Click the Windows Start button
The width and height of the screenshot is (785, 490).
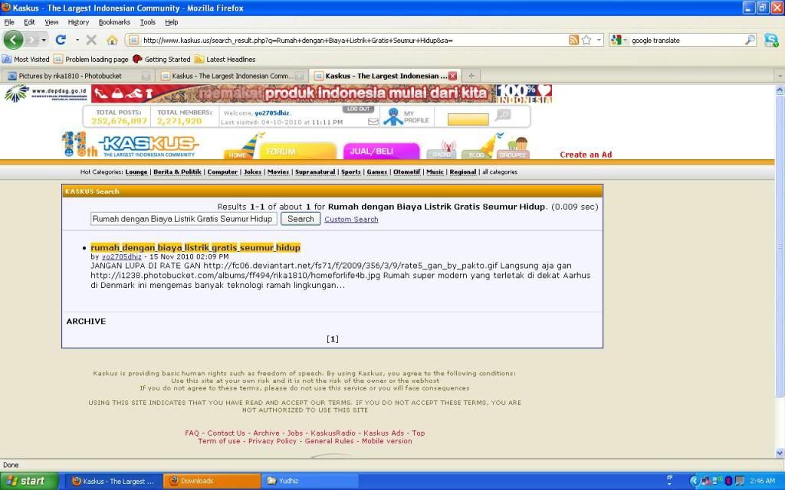[28, 481]
